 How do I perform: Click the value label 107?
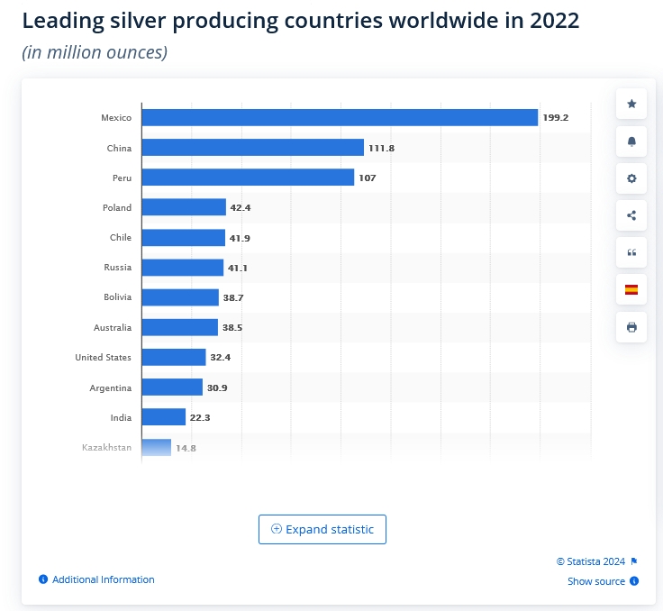(x=368, y=178)
